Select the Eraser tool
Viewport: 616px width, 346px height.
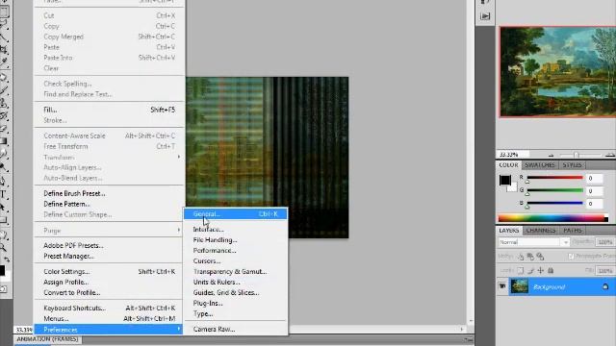(x=4, y=129)
